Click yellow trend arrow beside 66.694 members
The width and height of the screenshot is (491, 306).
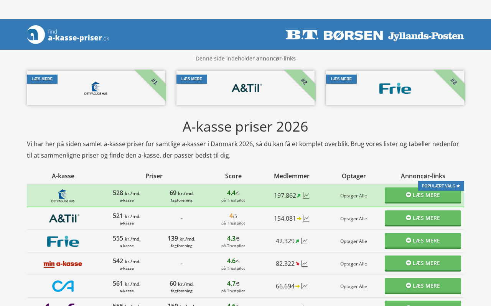298,286
